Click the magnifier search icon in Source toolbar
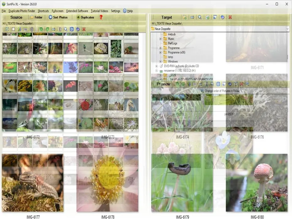Screen dimensions: 292x219 point(66,29)
